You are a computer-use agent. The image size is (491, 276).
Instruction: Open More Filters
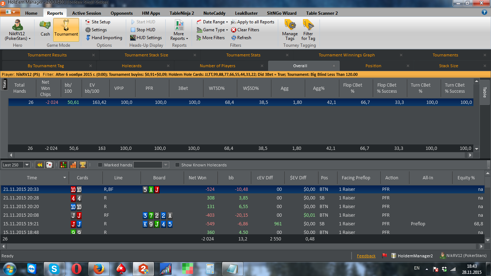pyautogui.click(x=211, y=38)
